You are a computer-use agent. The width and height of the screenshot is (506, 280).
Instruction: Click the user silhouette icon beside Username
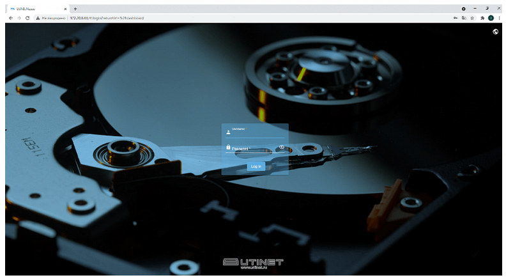click(228, 133)
